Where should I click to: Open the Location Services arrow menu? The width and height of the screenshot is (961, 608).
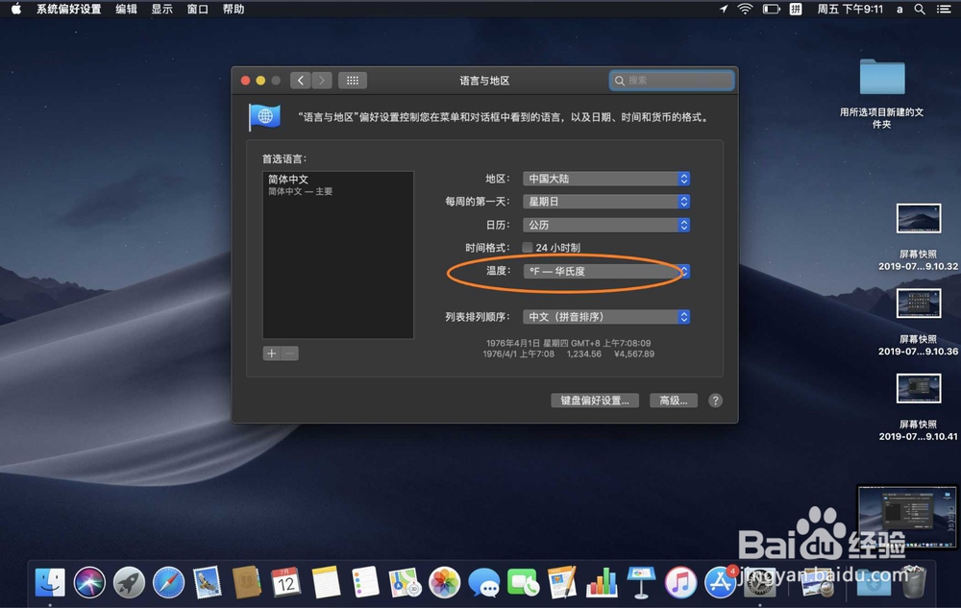click(724, 10)
